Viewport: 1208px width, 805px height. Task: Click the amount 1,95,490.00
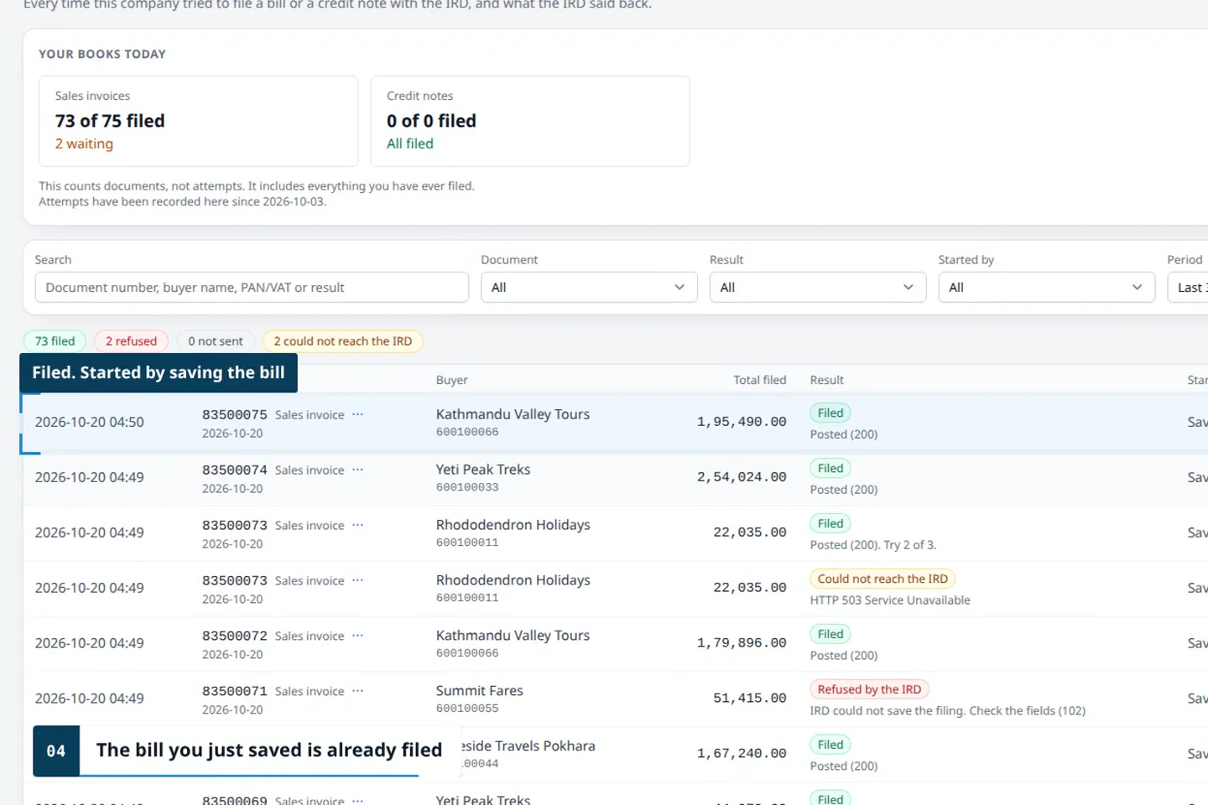point(742,422)
